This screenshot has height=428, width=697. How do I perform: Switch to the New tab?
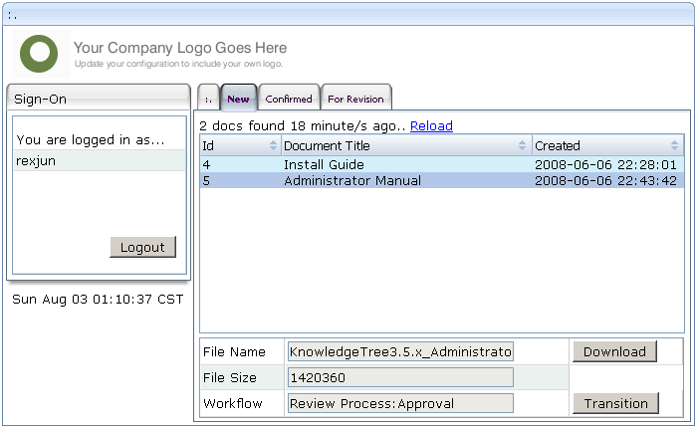(239, 99)
